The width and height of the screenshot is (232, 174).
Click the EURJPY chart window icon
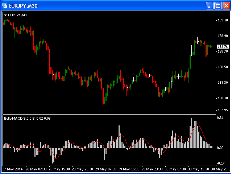(x=5, y=6)
